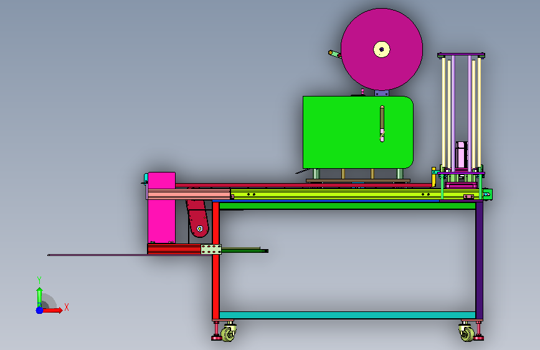Image resolution: width=540 pixels, height=350 pixels.
Task: Click the white bracket plate with holes
Action: coord(211,249)
